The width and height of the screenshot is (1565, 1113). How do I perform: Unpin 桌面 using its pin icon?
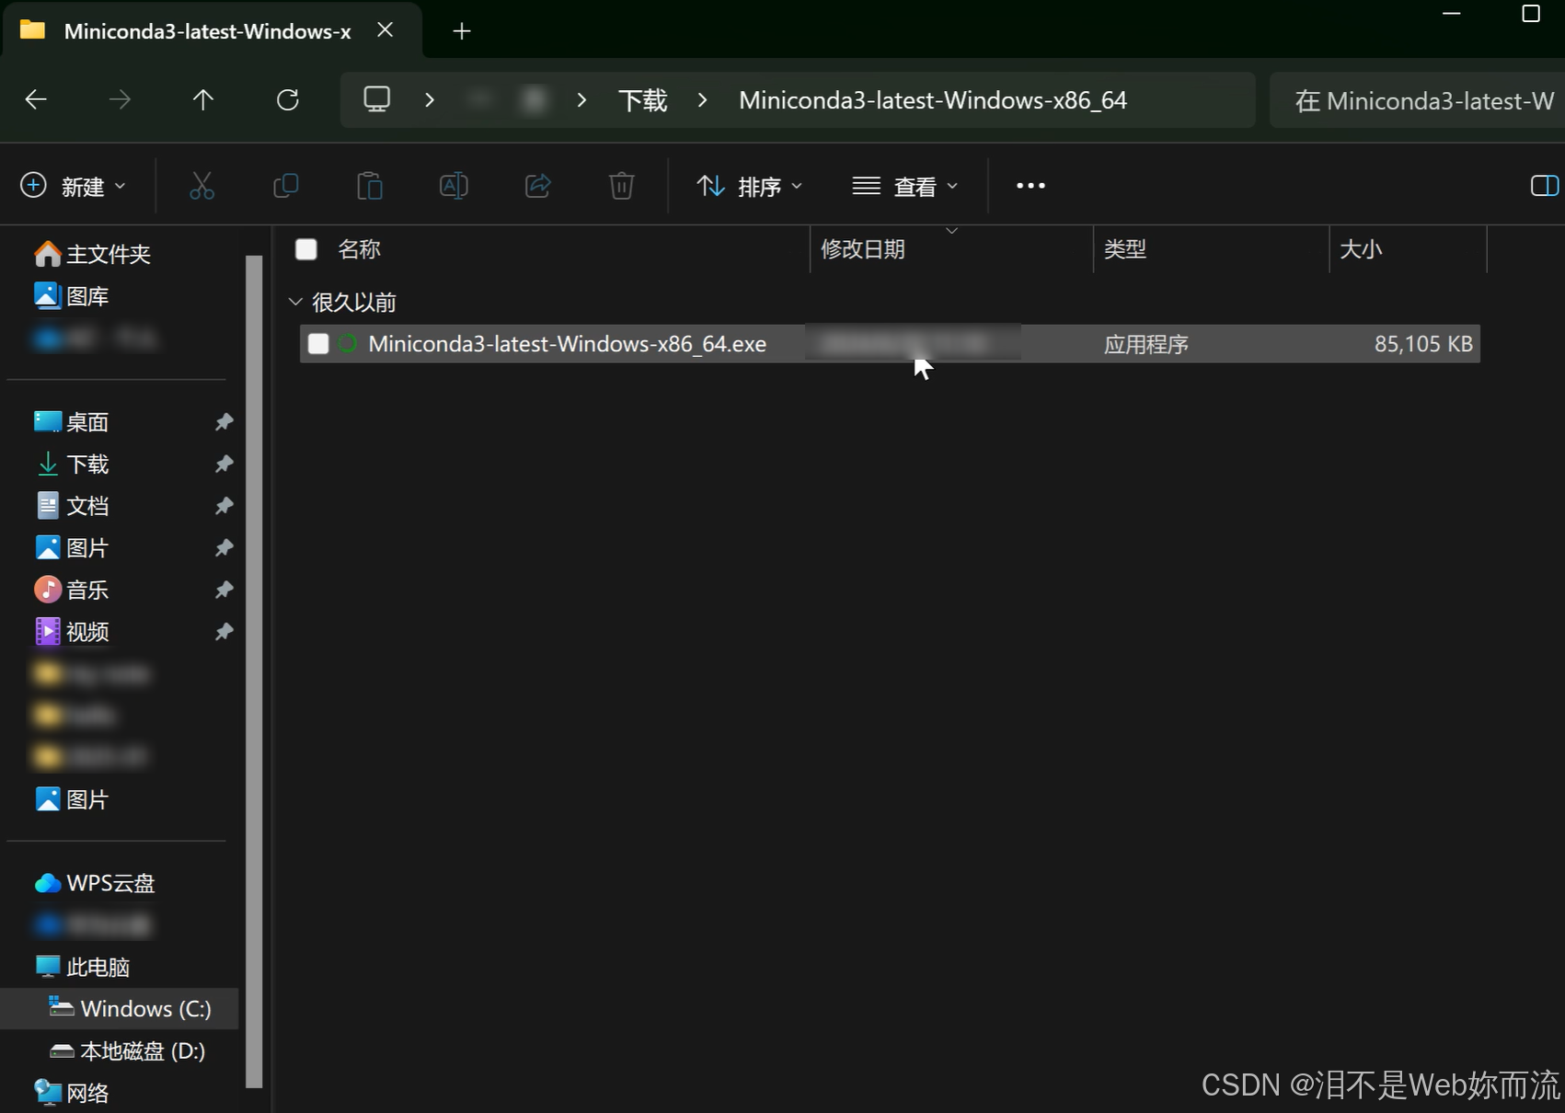point(224,422)
